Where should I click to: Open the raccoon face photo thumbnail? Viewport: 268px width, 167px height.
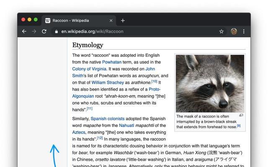click(x=210, y=83)
